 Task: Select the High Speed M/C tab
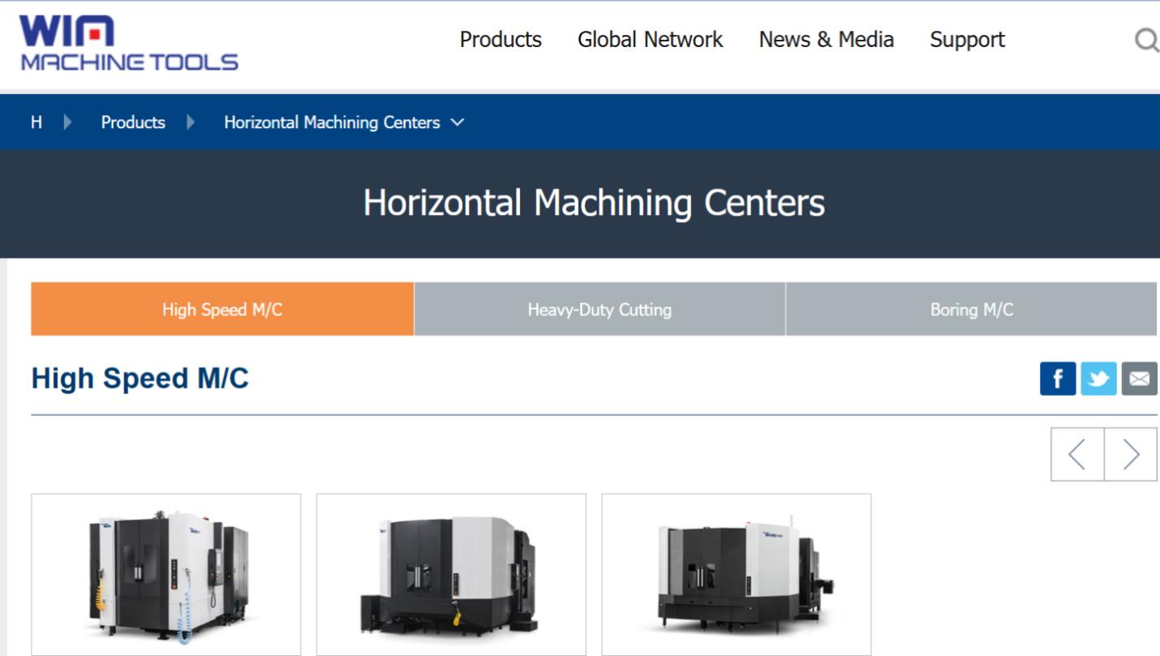(222, 309)
